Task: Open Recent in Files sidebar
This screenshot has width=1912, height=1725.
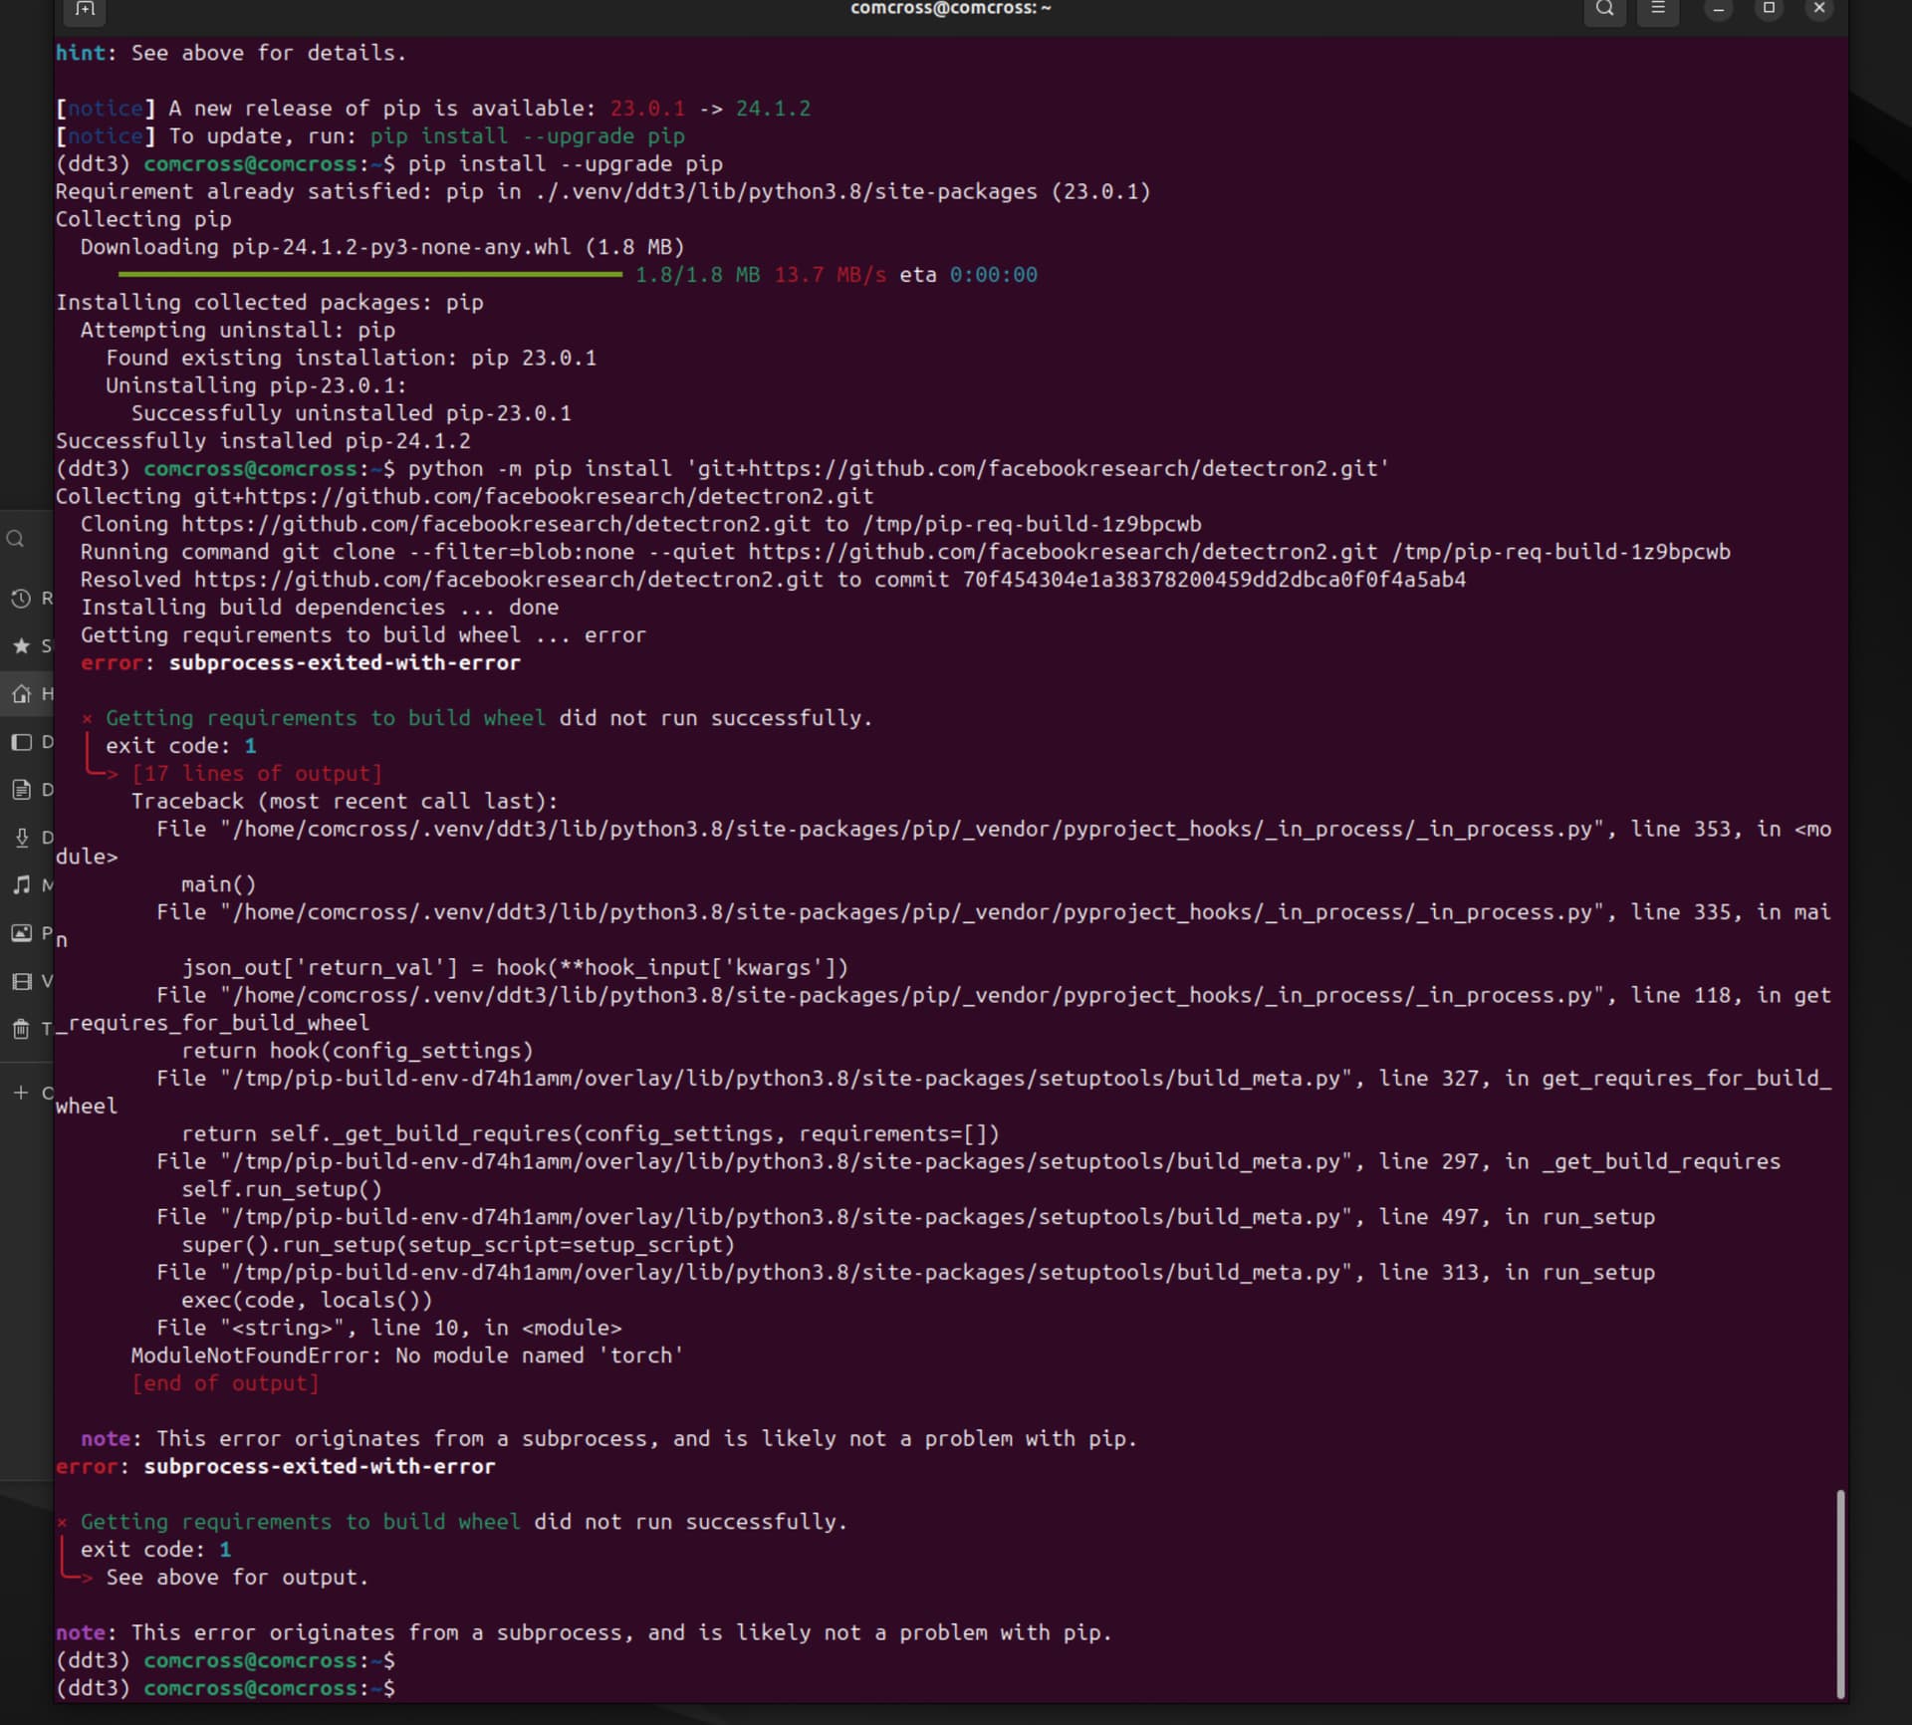Action: (22, 599)
